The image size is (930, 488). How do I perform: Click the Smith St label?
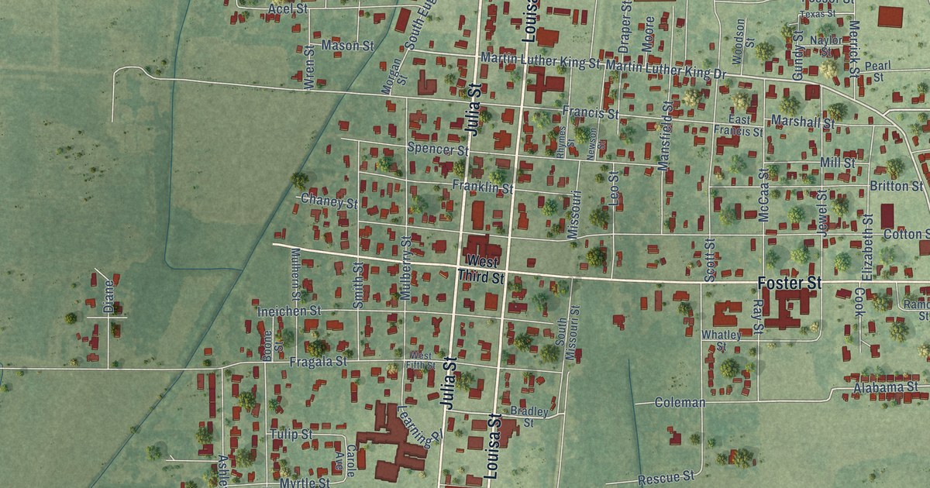click(357, 286)
